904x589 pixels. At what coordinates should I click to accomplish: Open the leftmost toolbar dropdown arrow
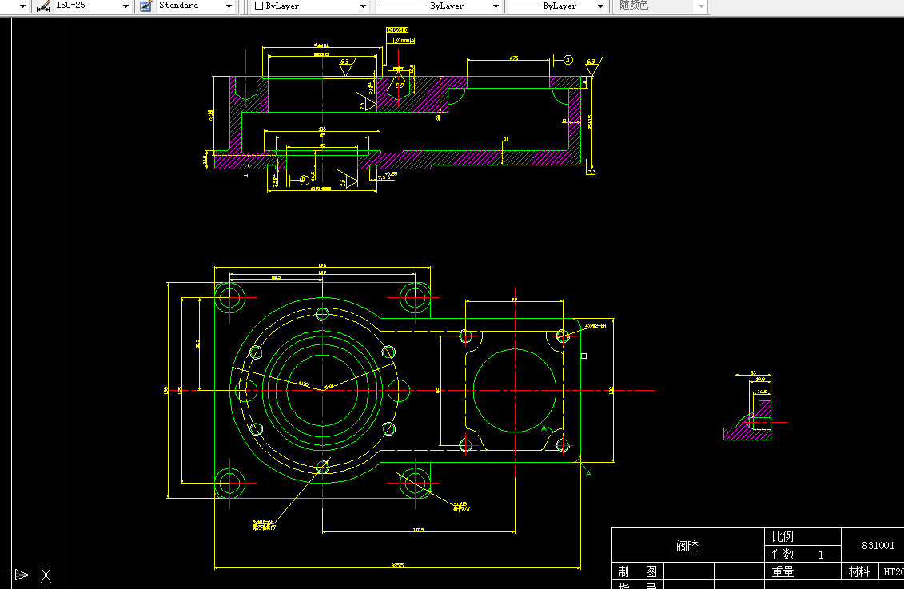[22, 6]
